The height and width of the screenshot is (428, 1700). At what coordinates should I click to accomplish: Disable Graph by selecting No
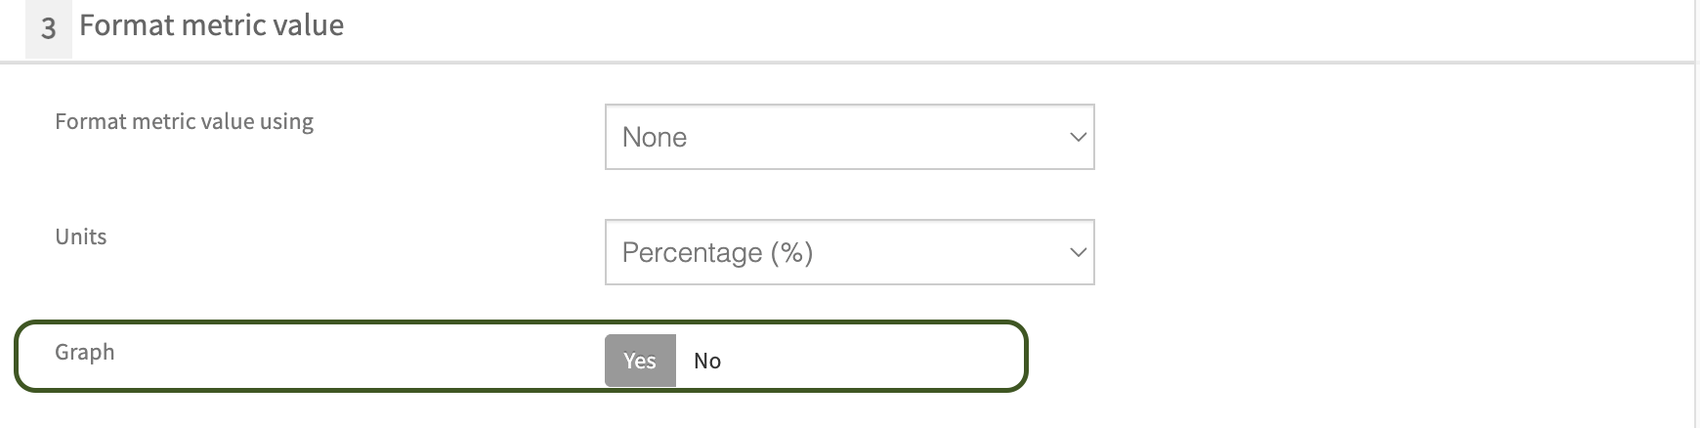coord(707,361)
